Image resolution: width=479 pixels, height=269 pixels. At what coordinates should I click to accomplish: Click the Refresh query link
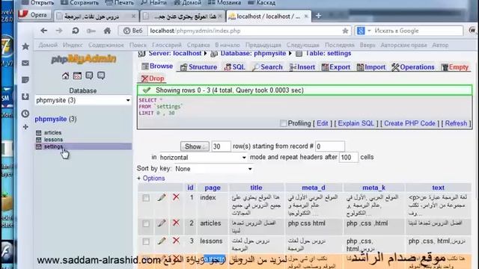pyautogui.click(x=456, y=123)
